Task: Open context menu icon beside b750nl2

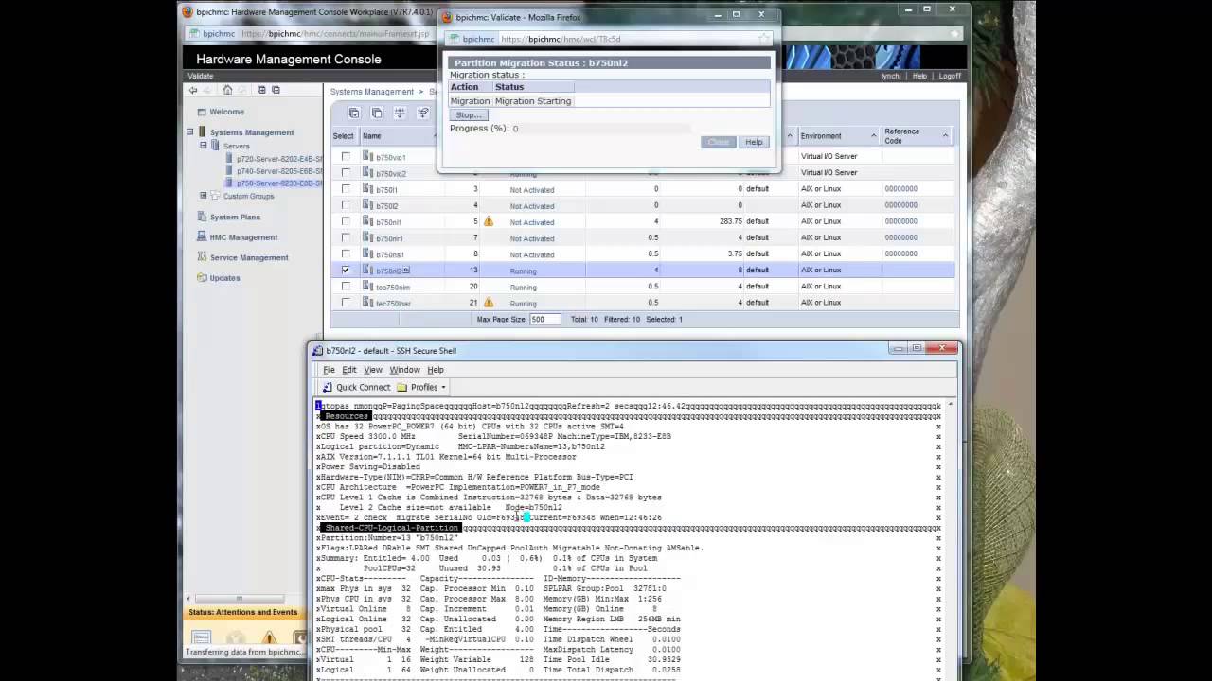Action: tap(405, 271)
